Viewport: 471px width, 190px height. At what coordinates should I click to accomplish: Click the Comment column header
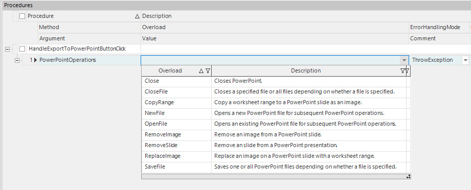pyautogui.click(x=440, y=38)
